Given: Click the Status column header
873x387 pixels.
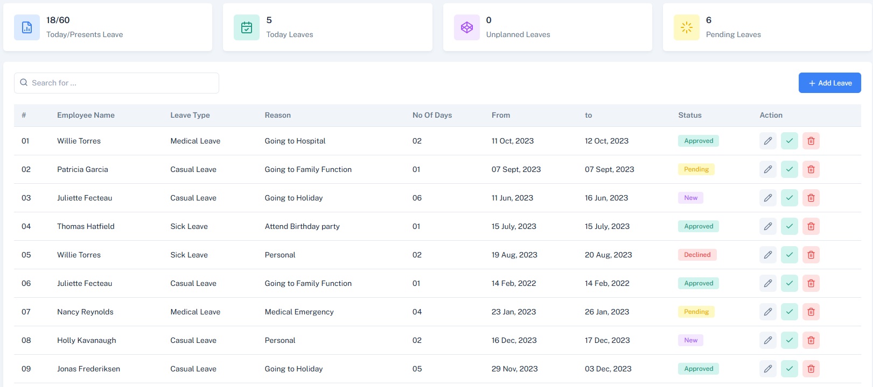Looking at the screenshot, I should (689, 115).
